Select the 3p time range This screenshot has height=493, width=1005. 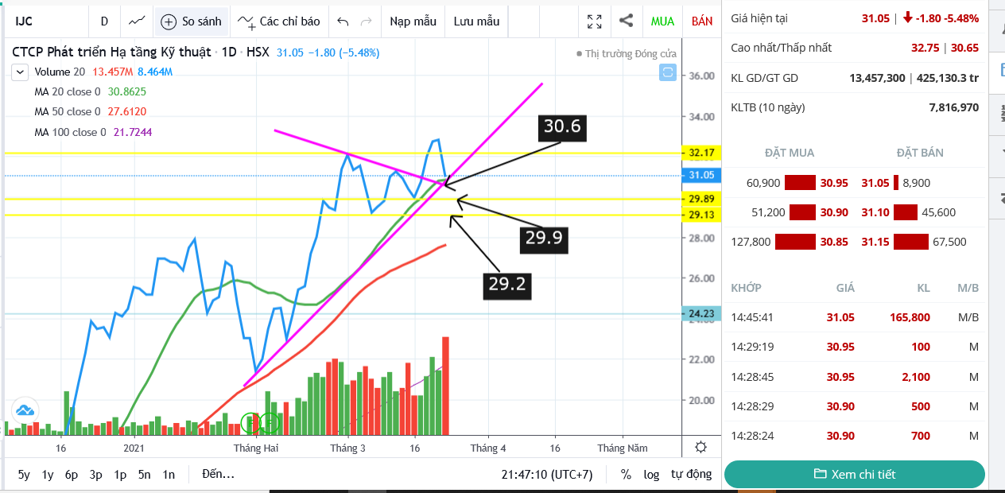96,475
